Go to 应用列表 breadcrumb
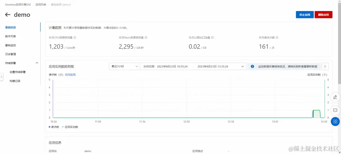The image size is (341, 154). [41, 4]
